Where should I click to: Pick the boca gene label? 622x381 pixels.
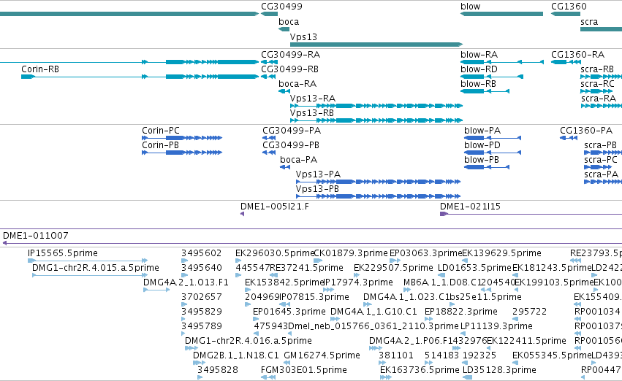point(289,22)
